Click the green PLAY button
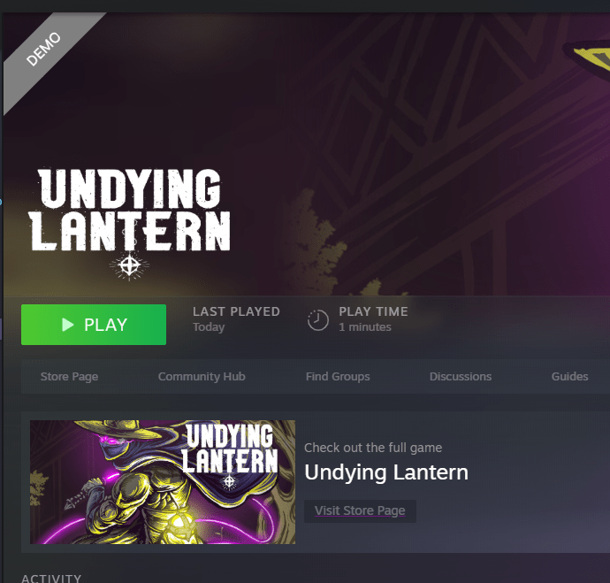This screenshot has height=583, width=610. (94, 325)
